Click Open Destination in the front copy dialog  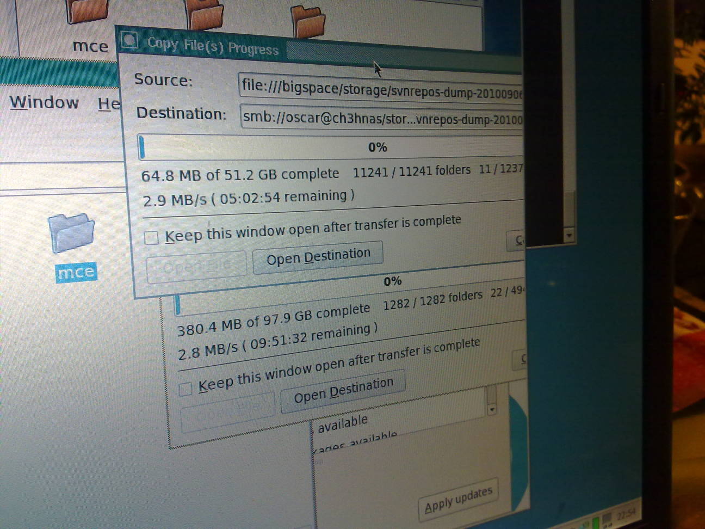point(318,256)
